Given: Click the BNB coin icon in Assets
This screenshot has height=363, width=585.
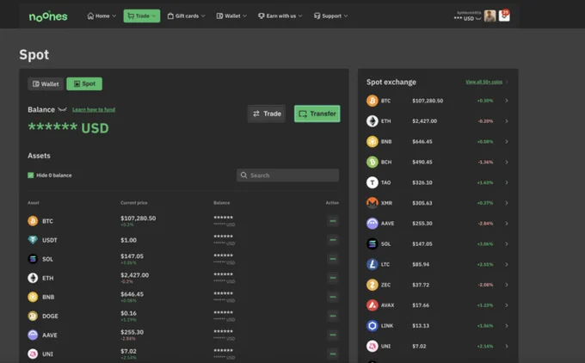Looking at the screenshot, I should point(33,297).
